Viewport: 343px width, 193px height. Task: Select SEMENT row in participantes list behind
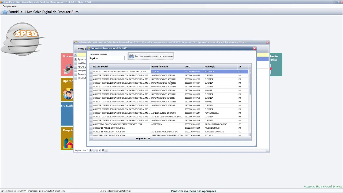pos(82,78)
